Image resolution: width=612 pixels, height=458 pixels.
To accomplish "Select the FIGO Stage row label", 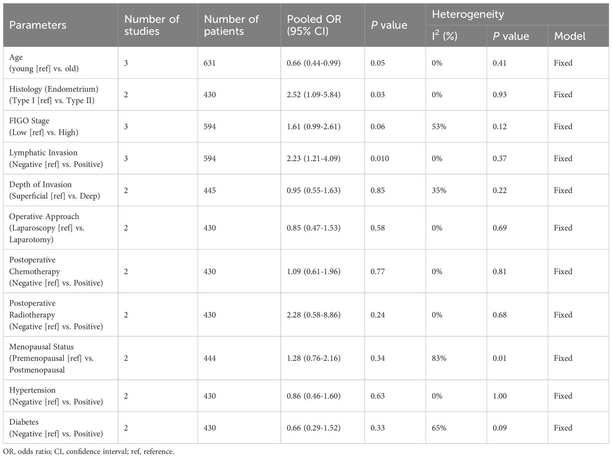I will 44,127.
